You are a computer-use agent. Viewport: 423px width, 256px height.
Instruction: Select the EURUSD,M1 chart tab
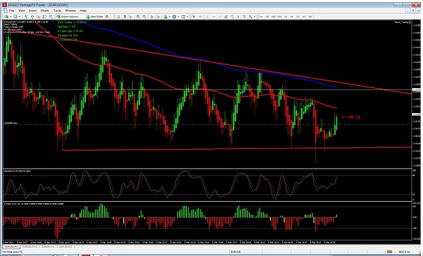coord(12,247)
